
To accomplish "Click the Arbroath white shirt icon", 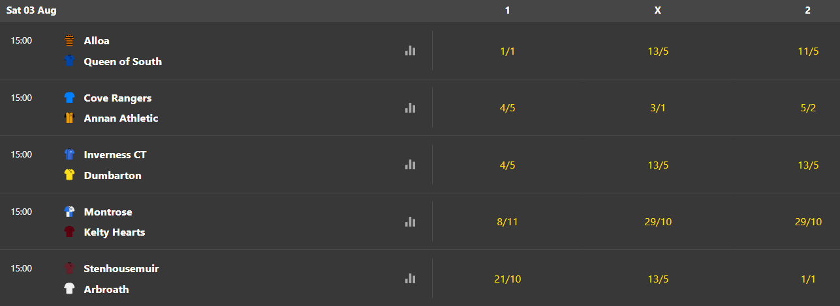I will point(69,289).
